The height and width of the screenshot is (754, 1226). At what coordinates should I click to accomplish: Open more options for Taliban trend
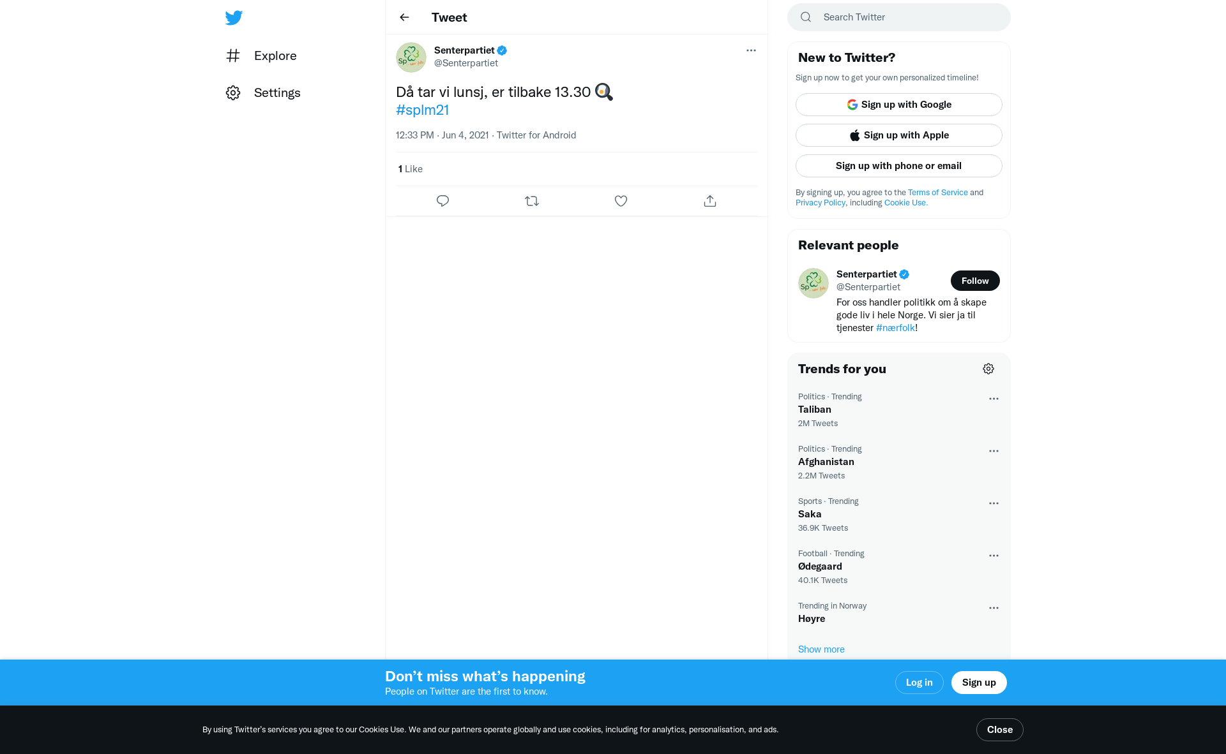point(994,399)
